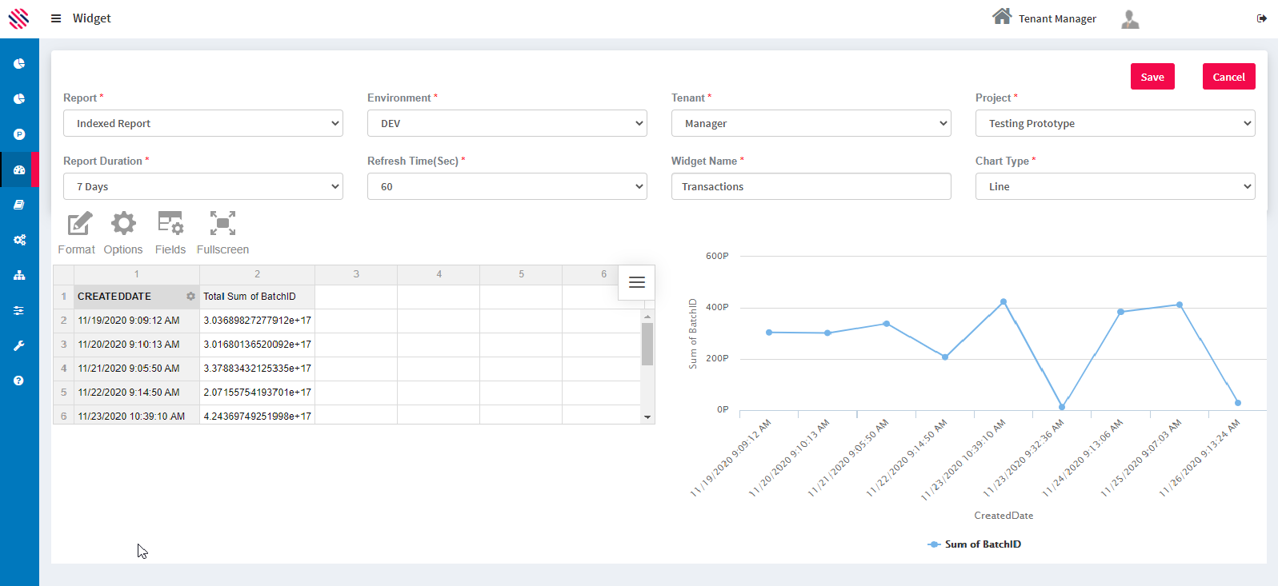Open the wrench tools icon in sidebar

[19, 345]
